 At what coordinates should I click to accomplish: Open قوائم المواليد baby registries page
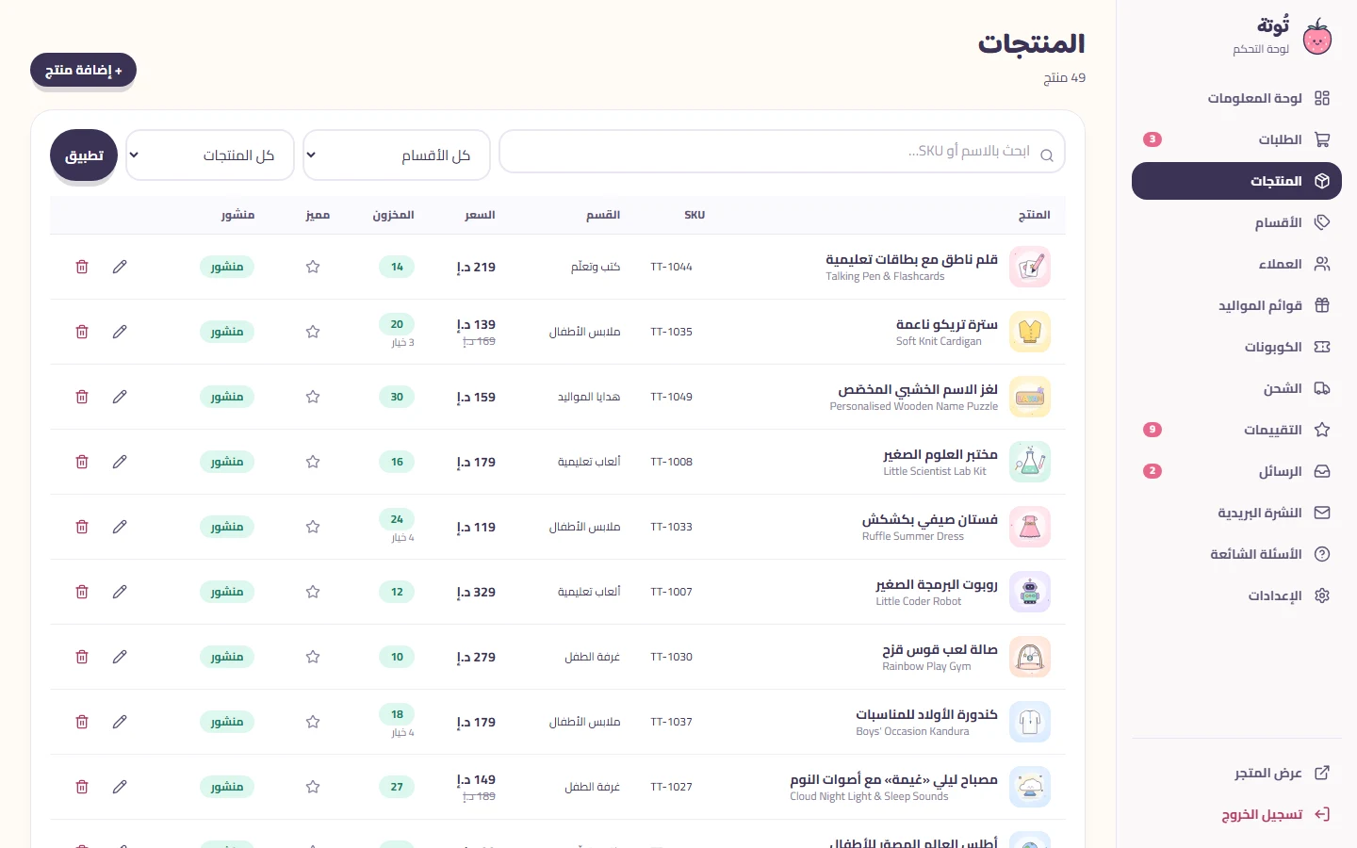[x=1236, y=305]
